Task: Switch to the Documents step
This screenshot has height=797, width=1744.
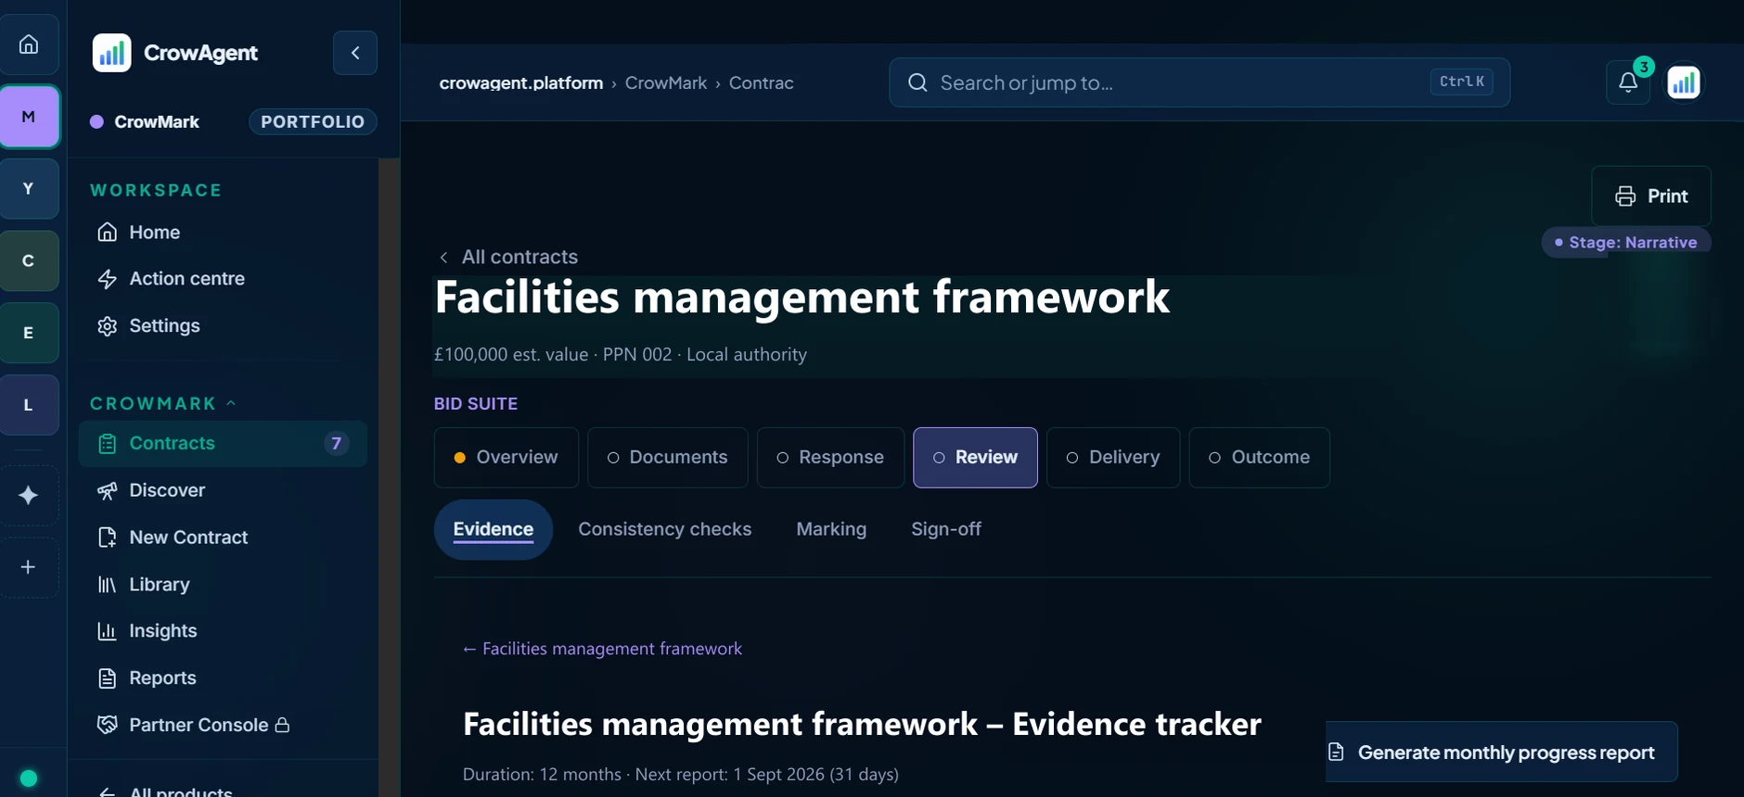Action: click(x=668, y=458)
